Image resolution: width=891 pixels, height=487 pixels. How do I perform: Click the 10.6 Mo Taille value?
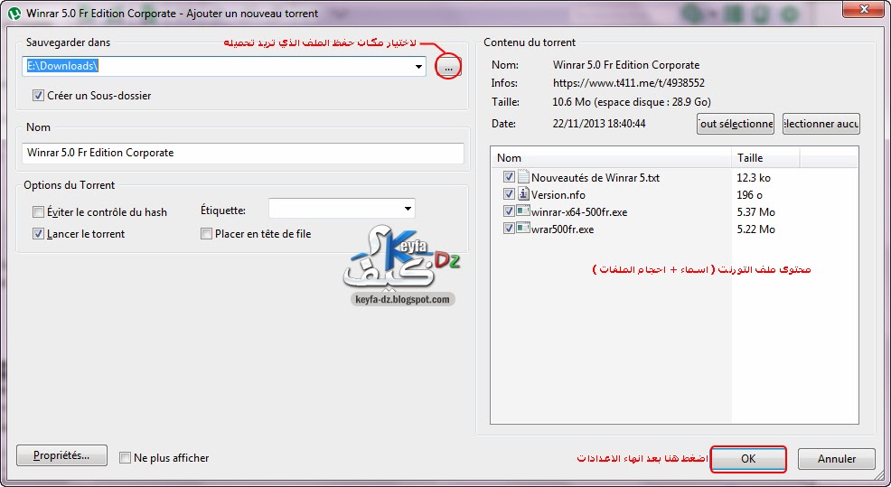[632, 102]
